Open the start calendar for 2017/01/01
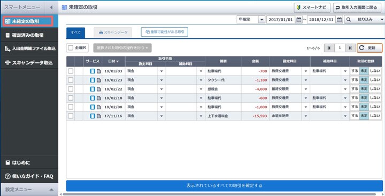Screen dimensions: 385x196 (298, 20)
